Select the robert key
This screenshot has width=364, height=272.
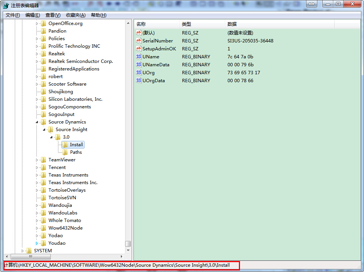55,77
